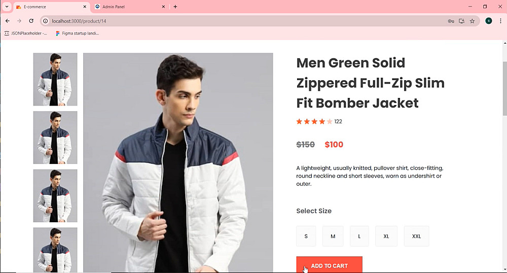Viewport: 507px width, 273px height.
Task: Show the first jacket thumbnail image
Action: coord(55,79)
